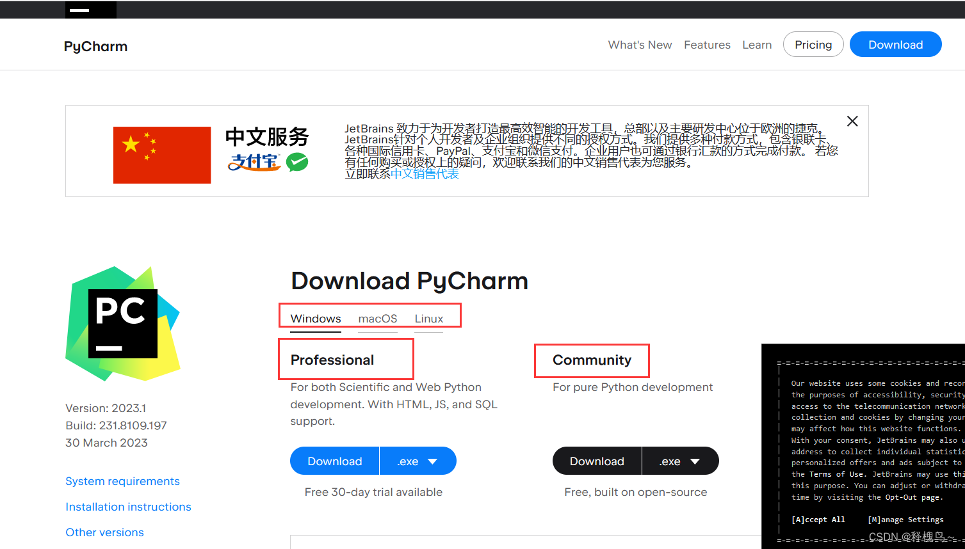Image resolution: width=965 pixels, height=549 pixels.
Task: Close the Chinese service banner
Action: [852, 121]
